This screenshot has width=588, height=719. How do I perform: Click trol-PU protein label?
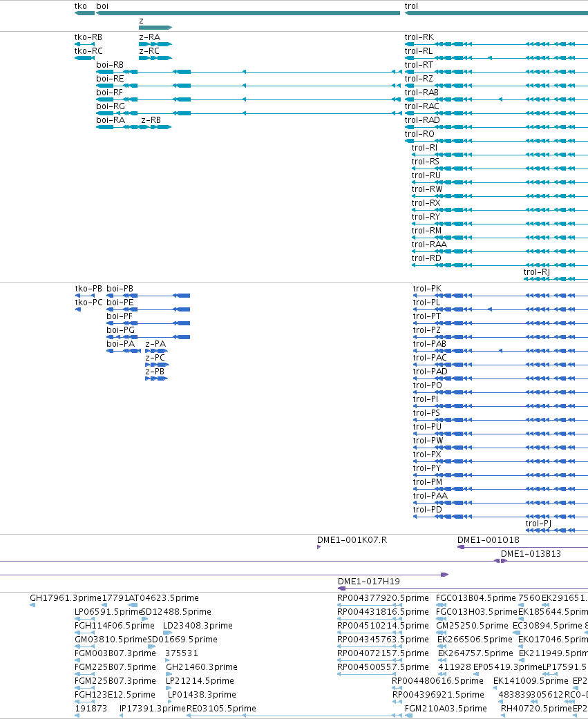click(x=427, y=427)
